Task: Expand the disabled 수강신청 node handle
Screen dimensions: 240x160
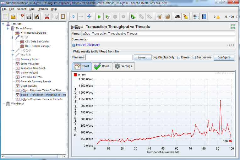Action: coord(12,50)
